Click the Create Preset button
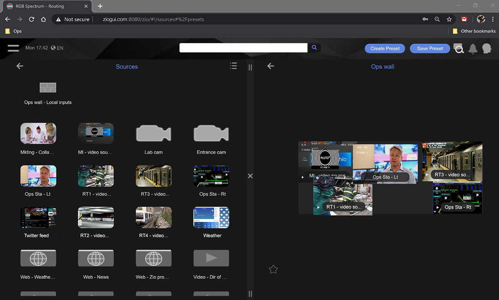Viewport: 499px width, 300px height. pyautogui.click(x=385, y=49)
